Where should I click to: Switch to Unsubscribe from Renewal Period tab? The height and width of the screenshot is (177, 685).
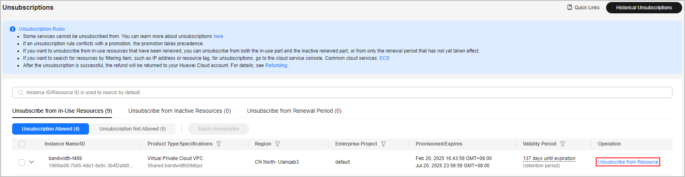[x=294, y=111]
